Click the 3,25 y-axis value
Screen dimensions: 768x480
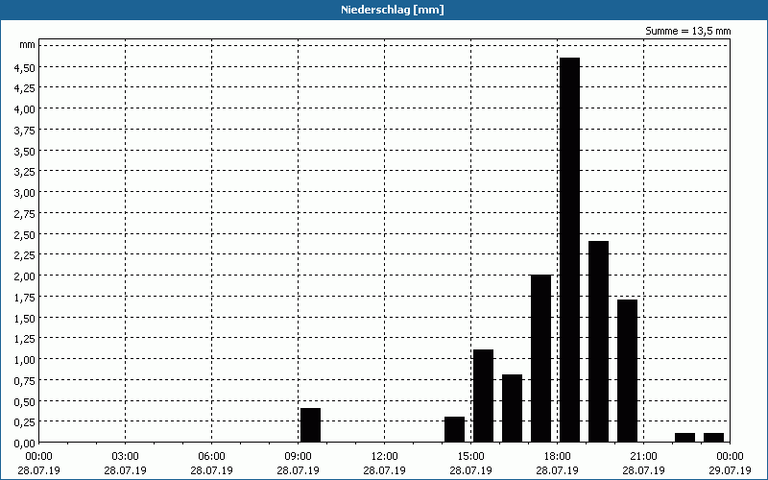click(25, 173)
